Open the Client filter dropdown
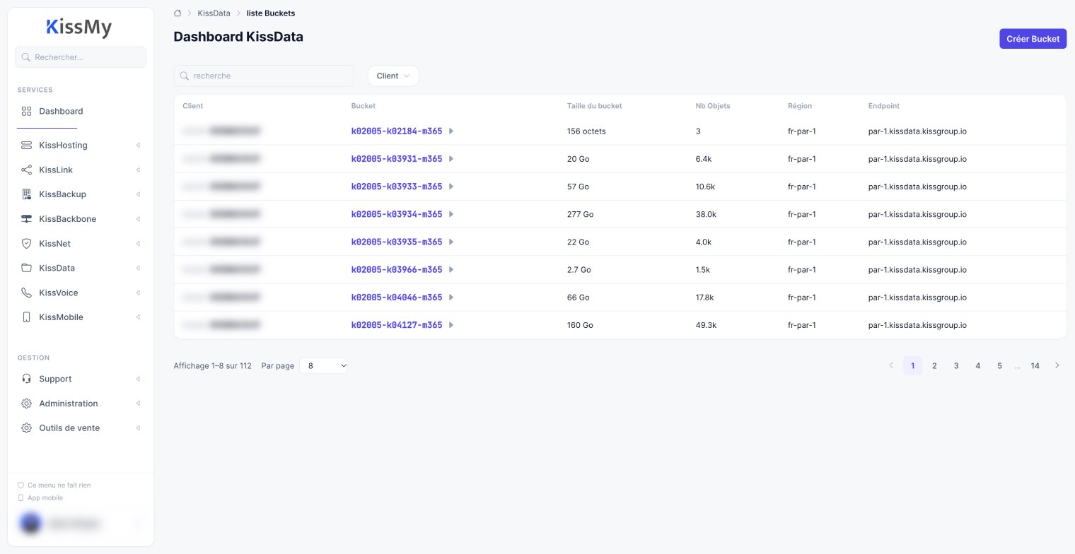Viewport: 1075px width, 554px height. pos(393,76)
